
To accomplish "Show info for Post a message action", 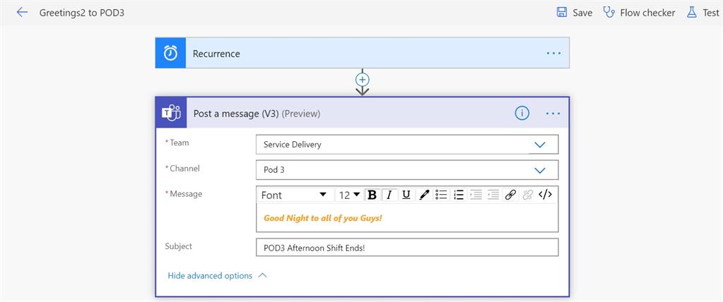I will tap(522, 113).
